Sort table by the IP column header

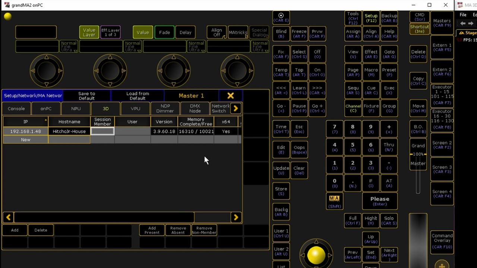pos(25,122)
